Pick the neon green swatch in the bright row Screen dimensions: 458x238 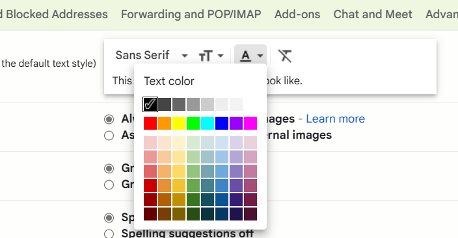point(193,123)
